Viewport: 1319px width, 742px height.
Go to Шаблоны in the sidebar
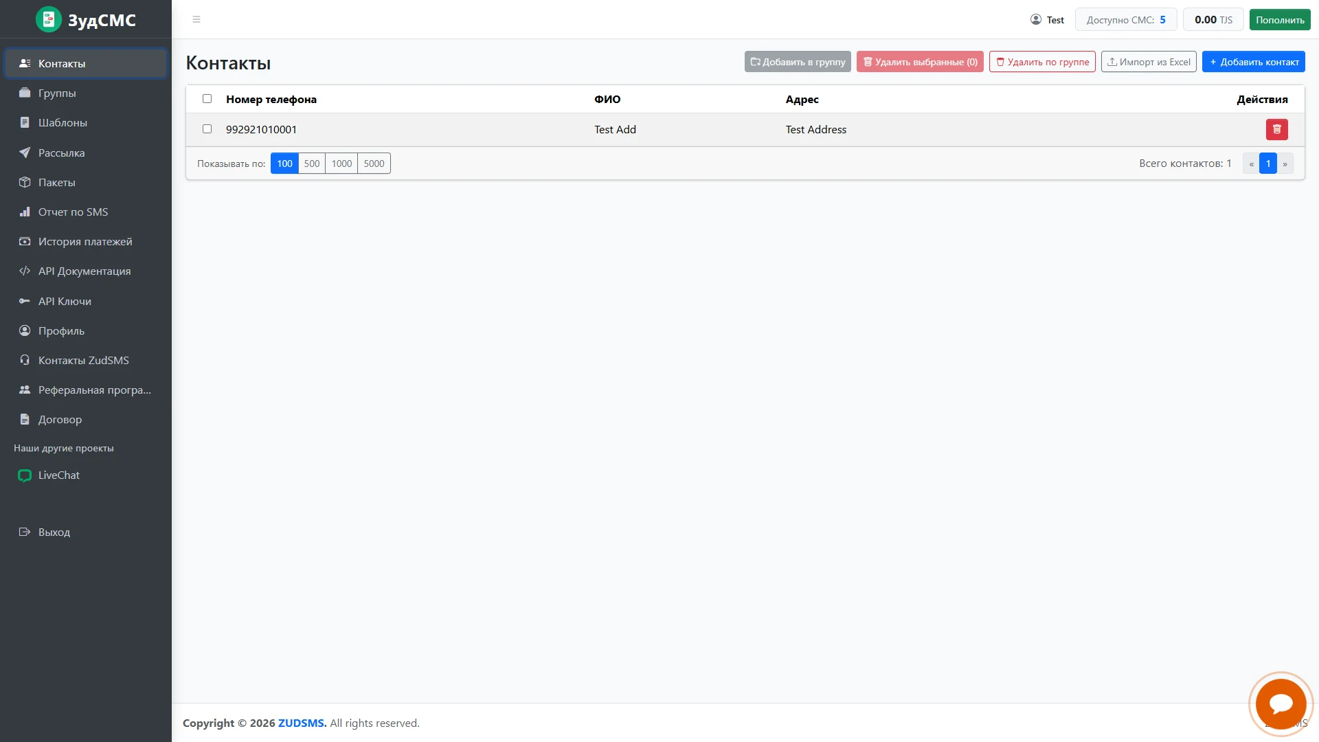point(86,122)
